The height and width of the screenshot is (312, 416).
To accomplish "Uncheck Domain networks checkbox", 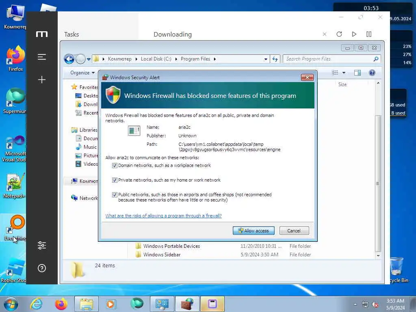I will [x=115, y=166].
